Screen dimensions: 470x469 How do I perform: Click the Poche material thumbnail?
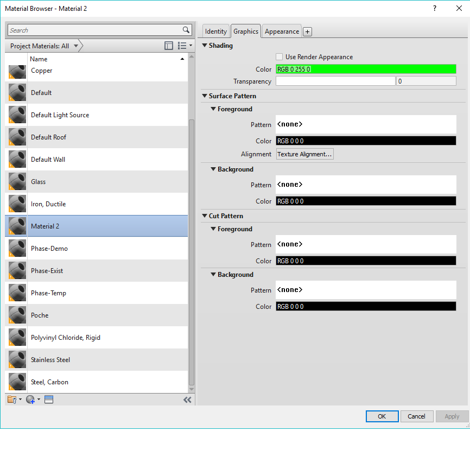click(17, 315)
